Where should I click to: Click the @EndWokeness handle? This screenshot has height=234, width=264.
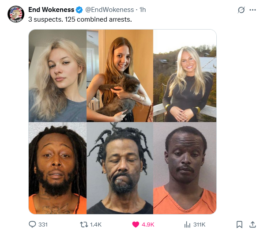[109, 10]
